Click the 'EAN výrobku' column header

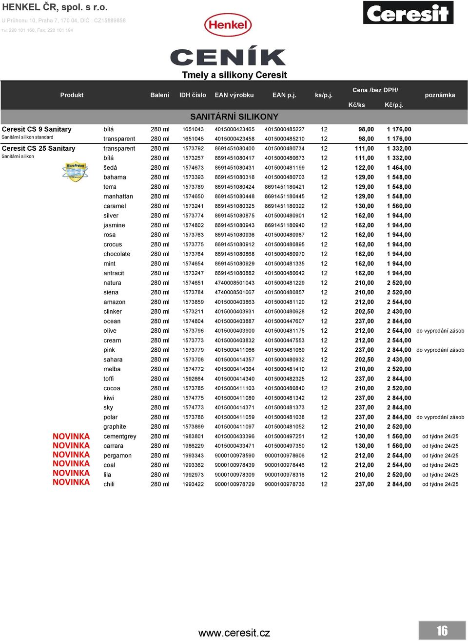pyautogui.click(x=234, y=95)
